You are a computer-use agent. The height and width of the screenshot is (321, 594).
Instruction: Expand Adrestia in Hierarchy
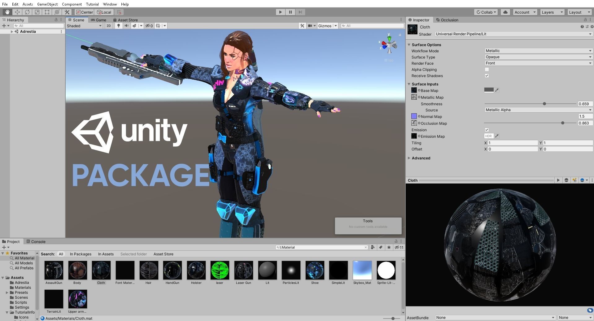[12, 32]
